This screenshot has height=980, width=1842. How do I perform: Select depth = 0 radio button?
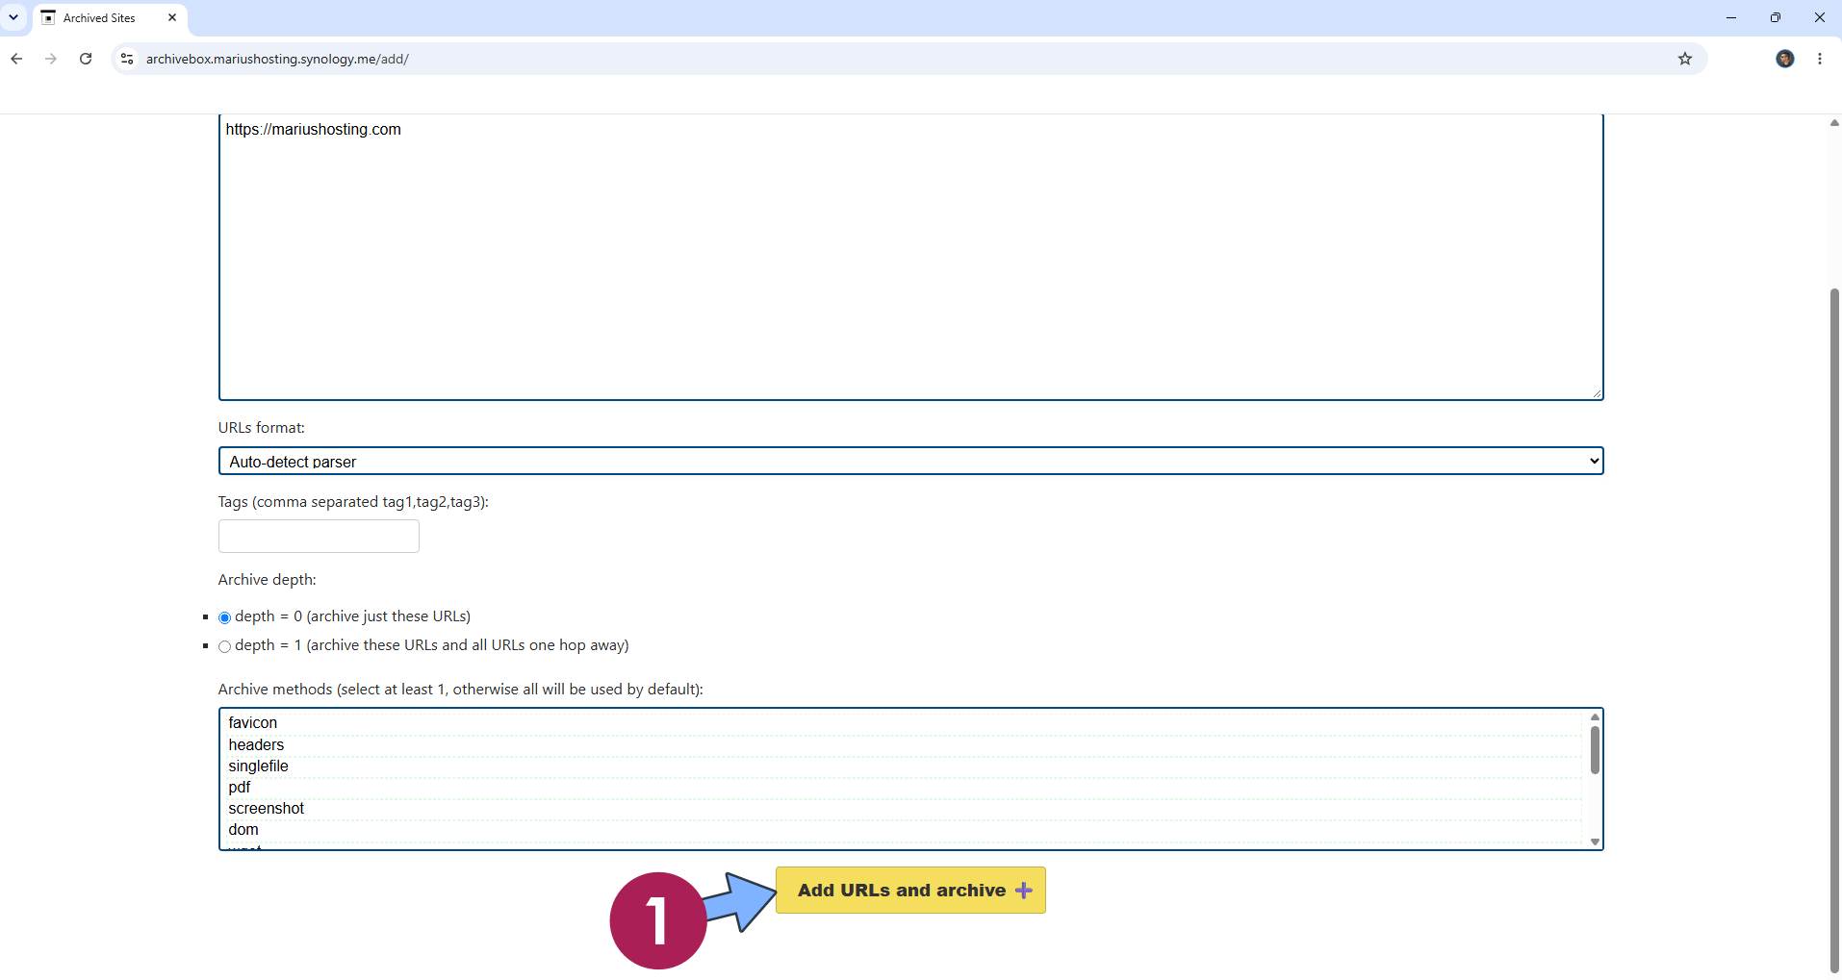point(224,617)
